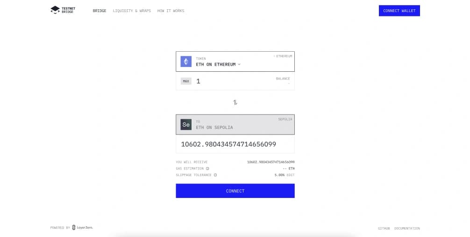The height and width of the screenshot is (237, 470).
Task: Click the blue Connect button
Action: 235,191
